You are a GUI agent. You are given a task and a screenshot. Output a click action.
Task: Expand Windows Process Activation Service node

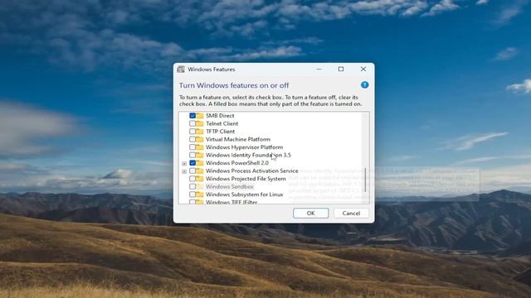click(184, 171)
